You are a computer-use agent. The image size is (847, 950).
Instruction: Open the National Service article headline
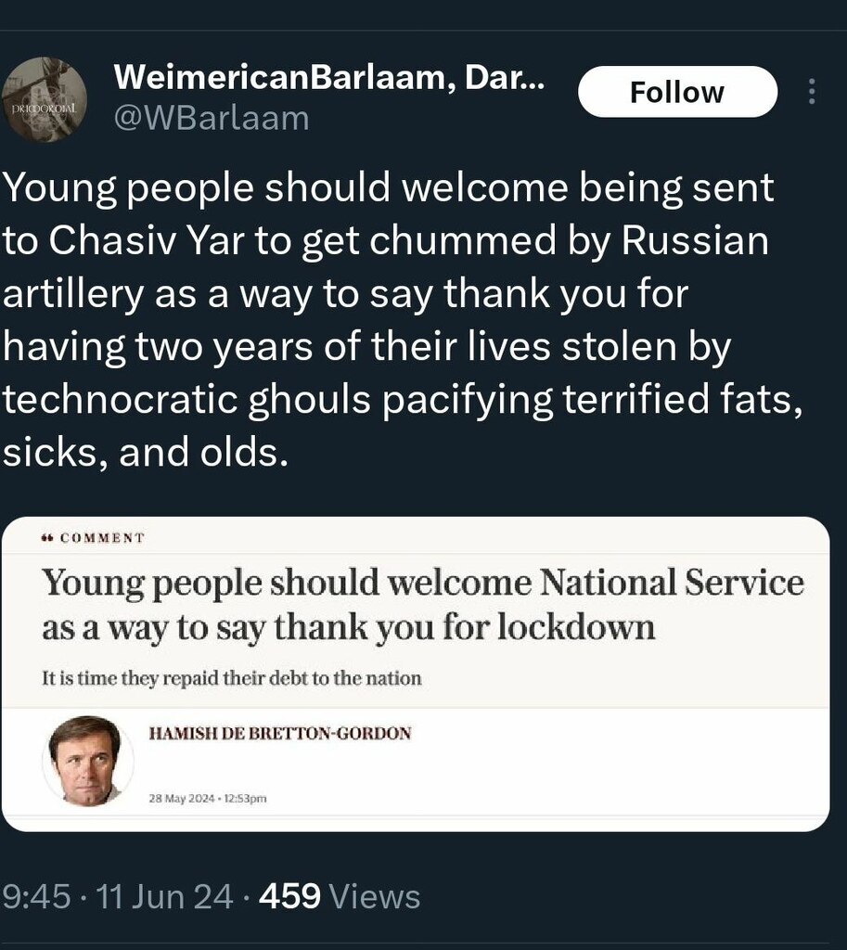[x=423, y=605]
